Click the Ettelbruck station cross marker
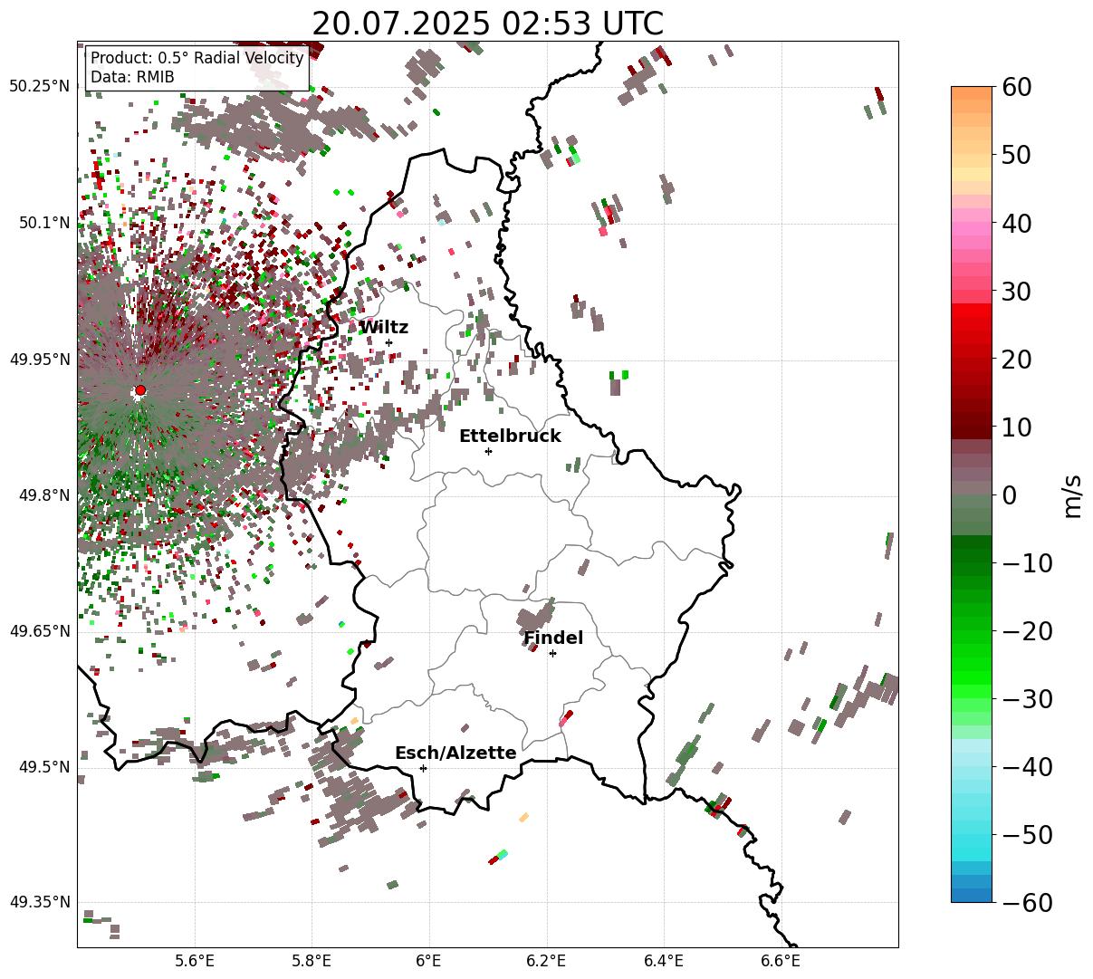The width and height of the screenshot is (1093, 979). point(488,451)
